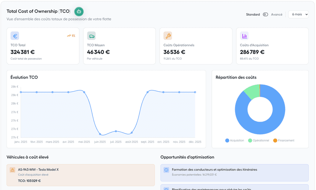Click the juin 2025 data point on chart
The image size is (316, 190).
pyautogui.click(x=100, y=134)
